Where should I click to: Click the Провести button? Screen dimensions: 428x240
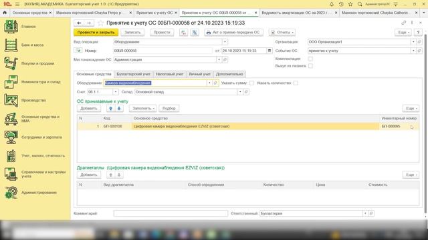tap(162, 33)
